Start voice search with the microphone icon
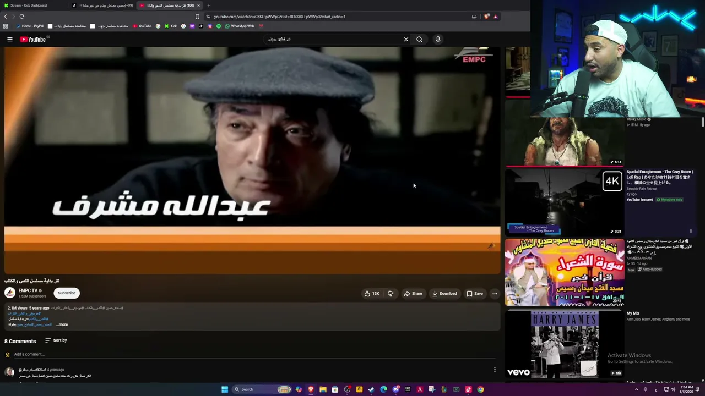This screenshot has width=705, height=396. (x=438, y=39)
